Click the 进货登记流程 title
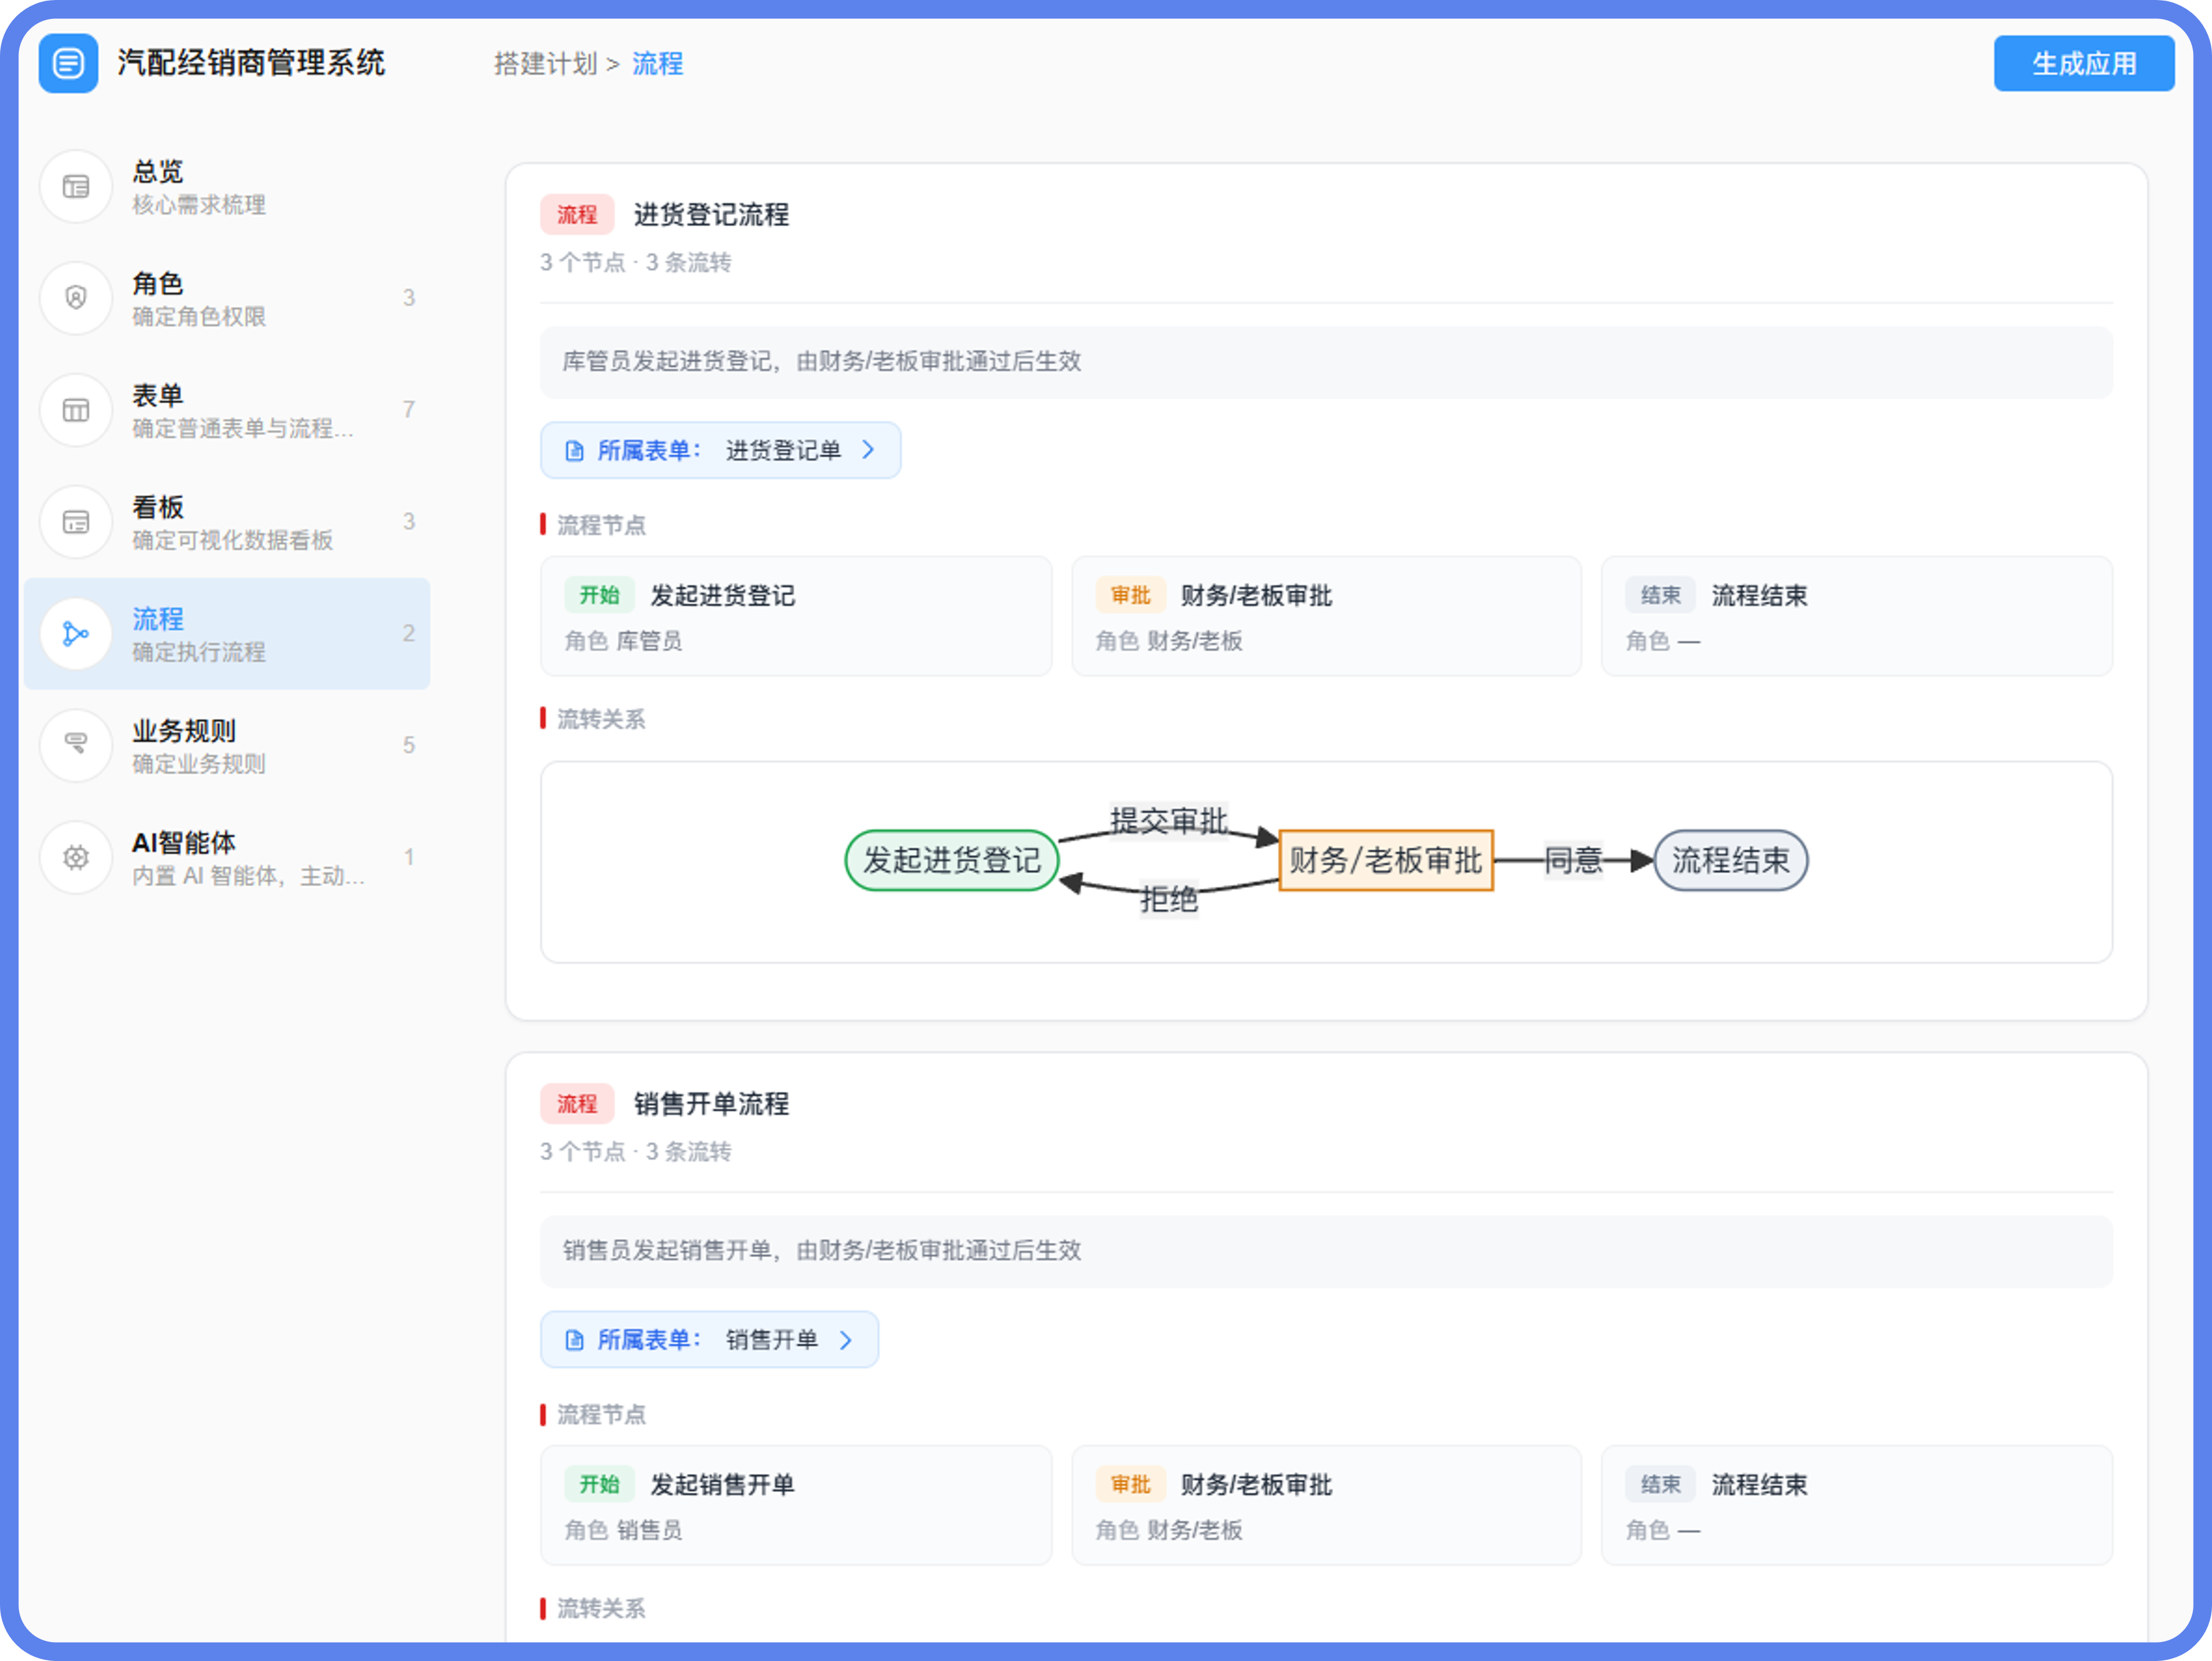This screenshot has width=2212, height=1661. pos(711,215)
